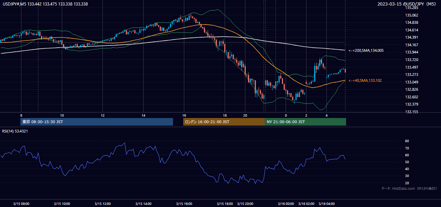Click hour label 16 under price chart
The height and width of the screenshot is (207, 441).
pos(184,115)
